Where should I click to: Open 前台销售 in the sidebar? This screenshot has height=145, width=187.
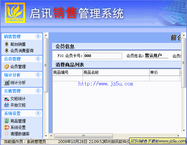[x=18, y=44]
